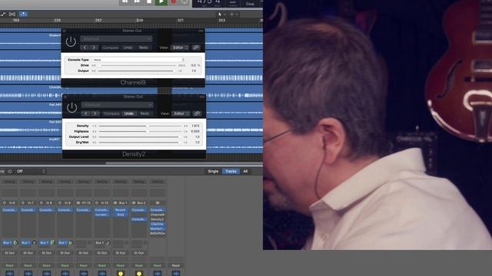Click the Drive slider in Channel9

[x=137, y=65]
